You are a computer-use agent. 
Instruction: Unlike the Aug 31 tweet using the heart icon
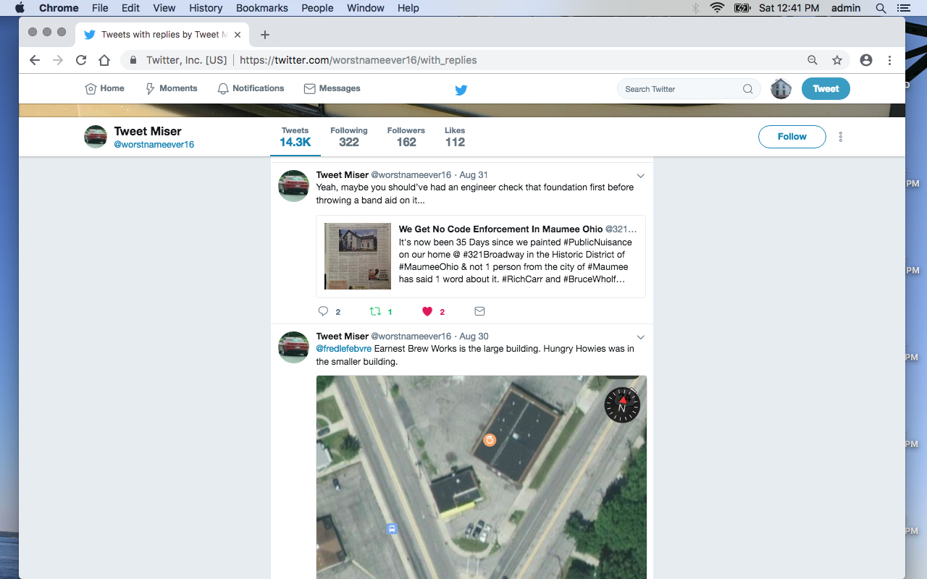[x=427, y=311]
